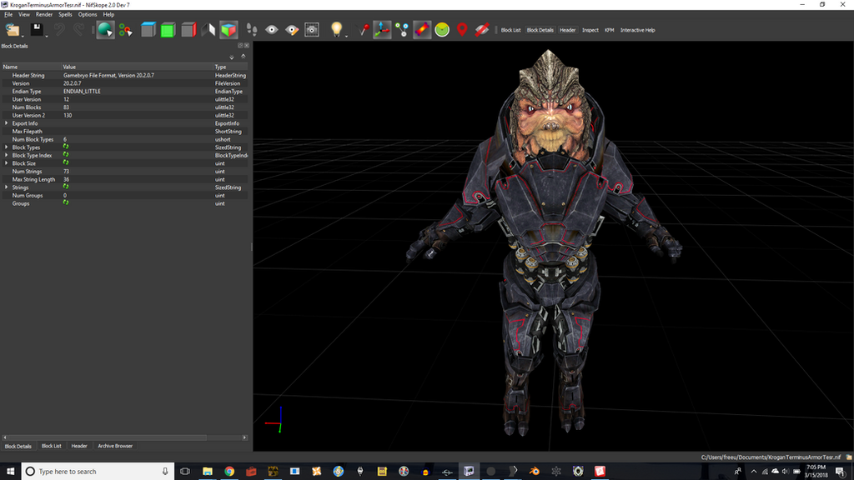
Task: Open the Help menu
Action: 108,15
